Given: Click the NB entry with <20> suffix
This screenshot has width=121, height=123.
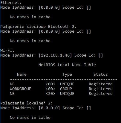Looking at the screenshot, I should (12, 94).
